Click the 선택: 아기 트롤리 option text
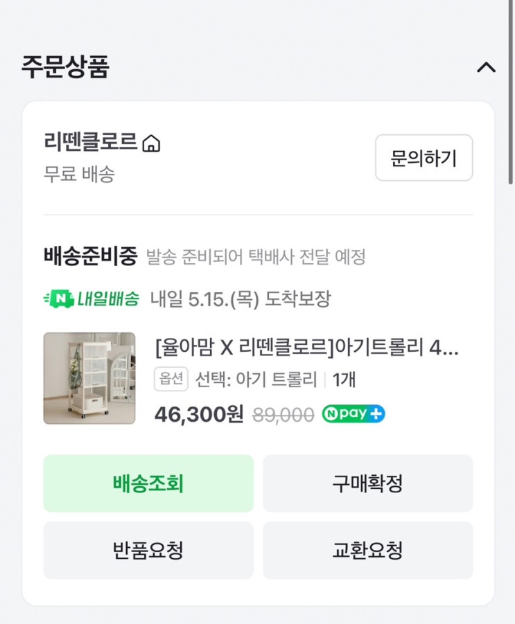 pos(256,380)
